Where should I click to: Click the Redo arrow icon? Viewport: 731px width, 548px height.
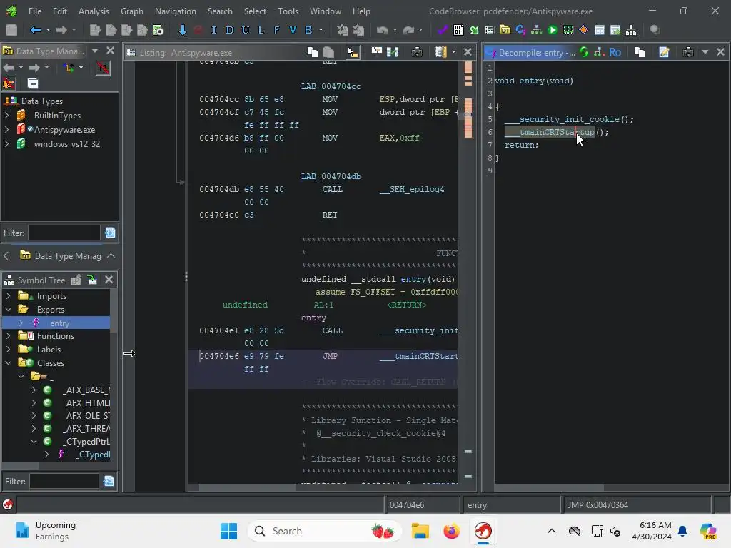point(408,30)
